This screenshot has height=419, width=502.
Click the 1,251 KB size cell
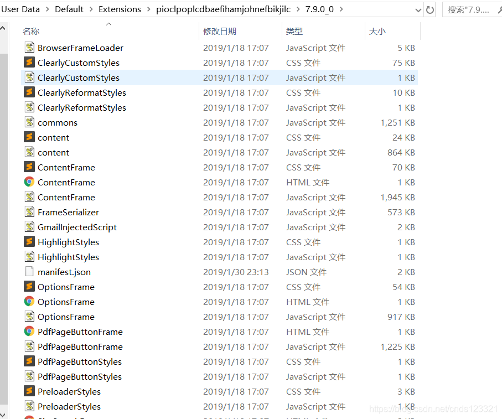[397, 122]
